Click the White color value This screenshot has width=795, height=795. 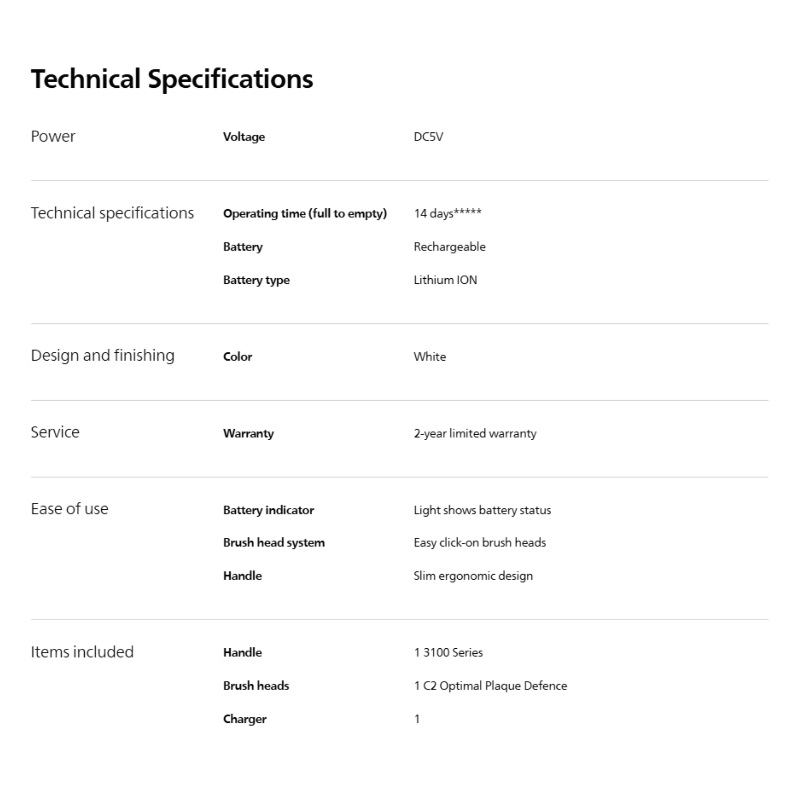(x=430, y=356)
